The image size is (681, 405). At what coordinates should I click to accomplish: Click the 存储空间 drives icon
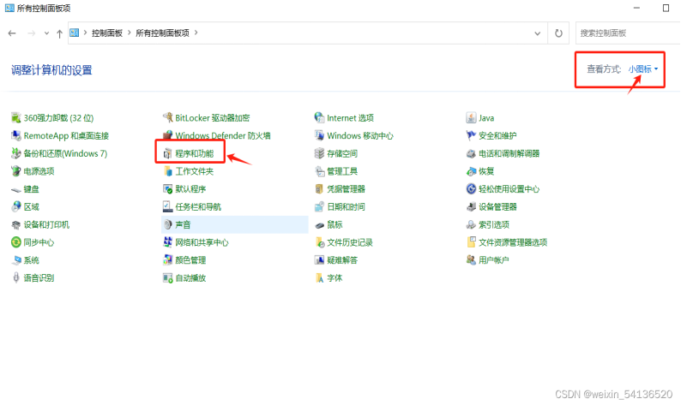(x=319, y=153)
